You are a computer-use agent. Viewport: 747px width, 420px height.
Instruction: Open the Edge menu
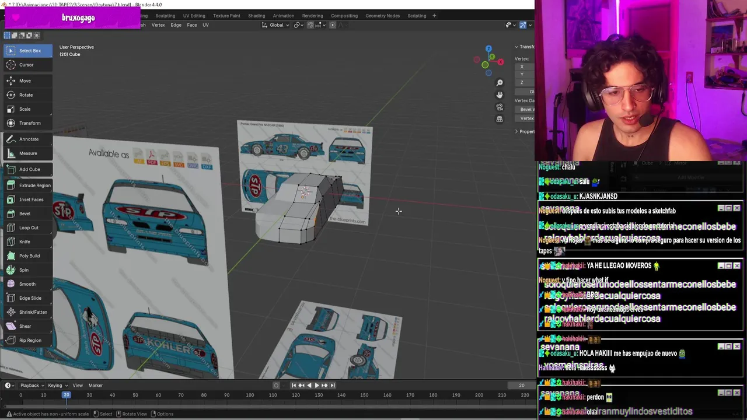(x=176, y=25)
